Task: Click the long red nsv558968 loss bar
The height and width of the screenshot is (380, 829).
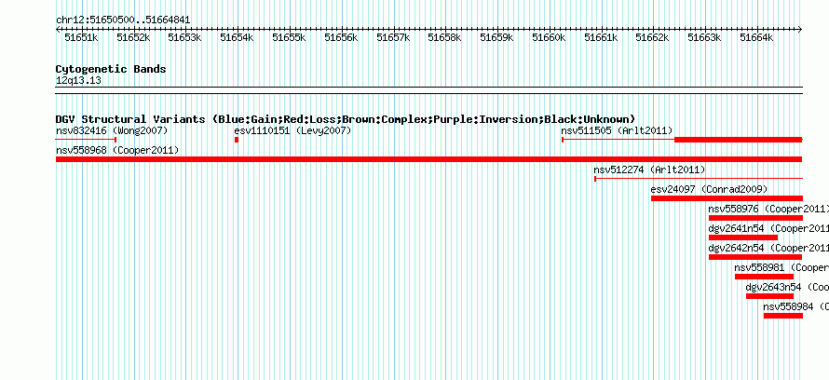Action: [428, 159]
